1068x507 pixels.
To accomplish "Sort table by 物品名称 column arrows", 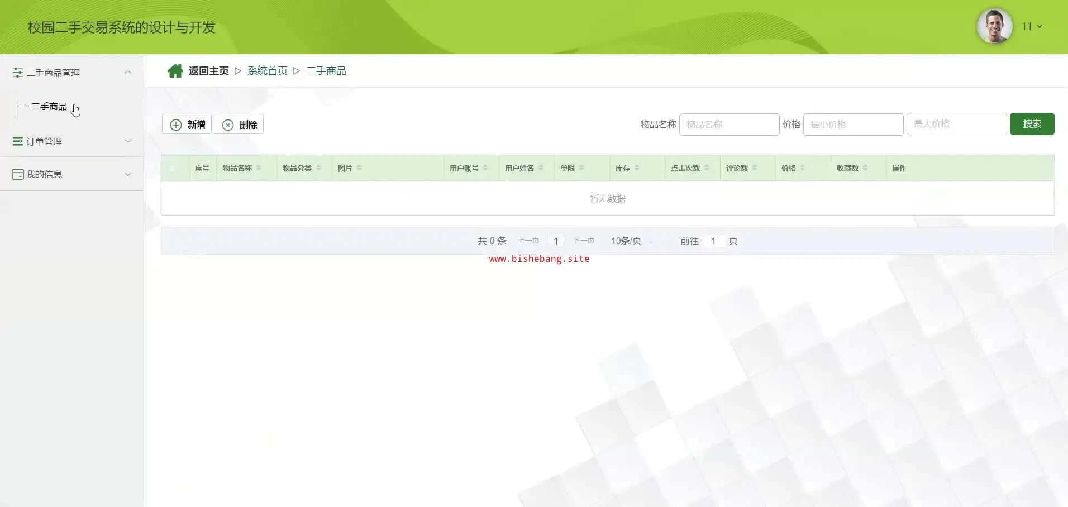I will click(x=259, y=168).
